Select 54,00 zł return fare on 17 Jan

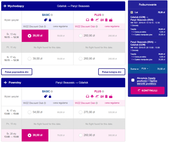tap(29, 112)
